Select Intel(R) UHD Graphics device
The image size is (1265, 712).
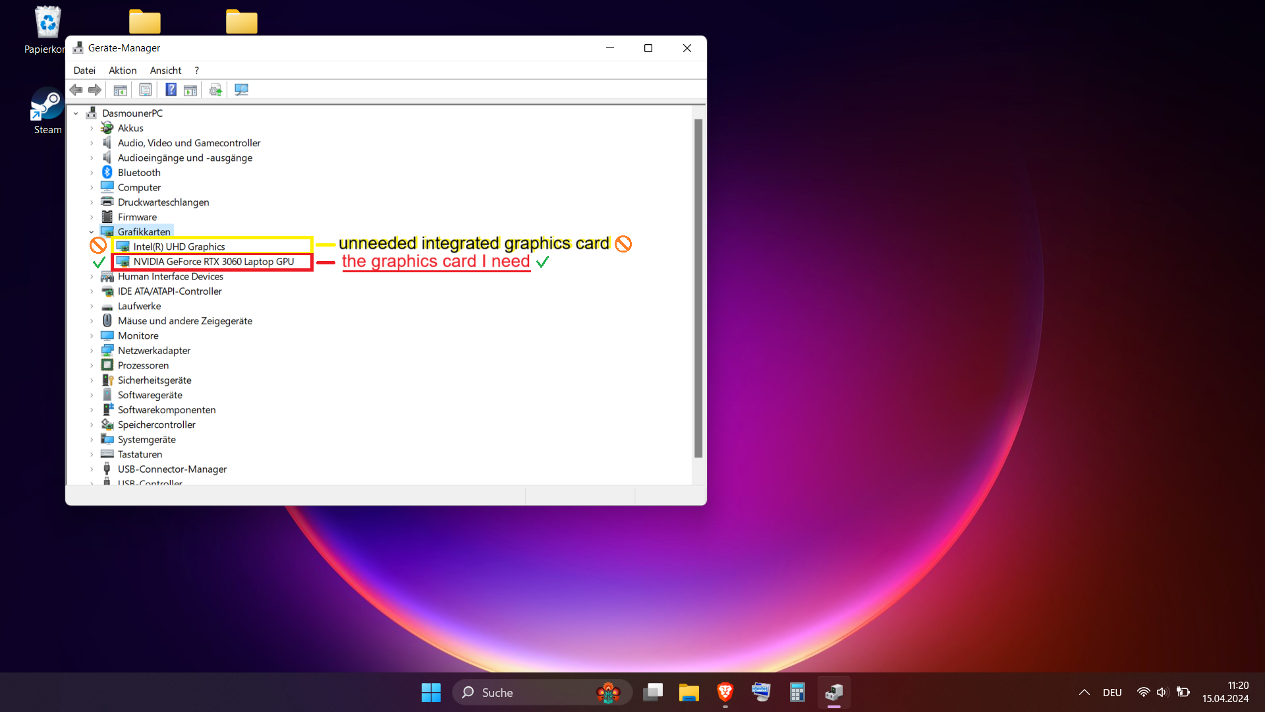click(x=179, y=247)
